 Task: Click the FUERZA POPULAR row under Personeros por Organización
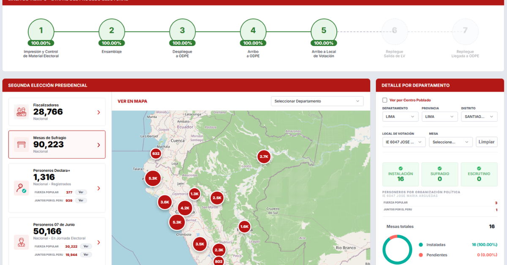[x=440, y=203]
